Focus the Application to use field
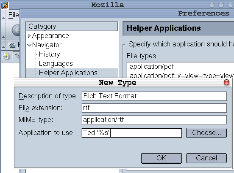 (x=132, y=133)
